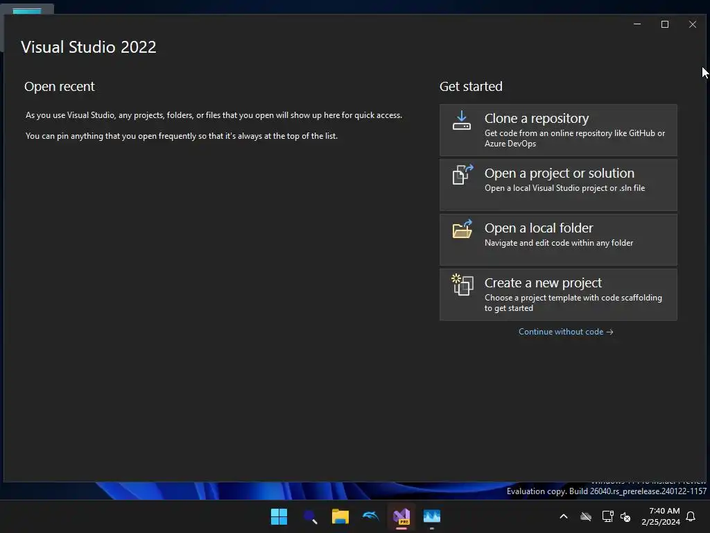Click 'As you use Visual Studio' description text
This screenshot has width=710, height=533.
[x=214, y=115]
